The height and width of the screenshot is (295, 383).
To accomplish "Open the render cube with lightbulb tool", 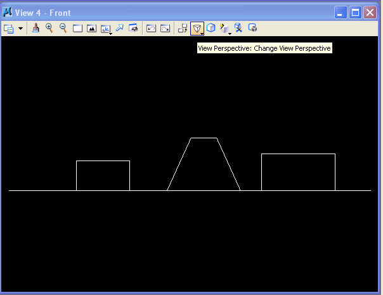I will click(x=225, y=29).
